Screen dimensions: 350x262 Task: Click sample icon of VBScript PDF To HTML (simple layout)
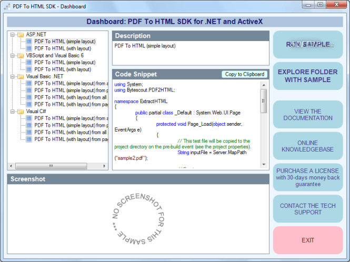click(29, 63)
